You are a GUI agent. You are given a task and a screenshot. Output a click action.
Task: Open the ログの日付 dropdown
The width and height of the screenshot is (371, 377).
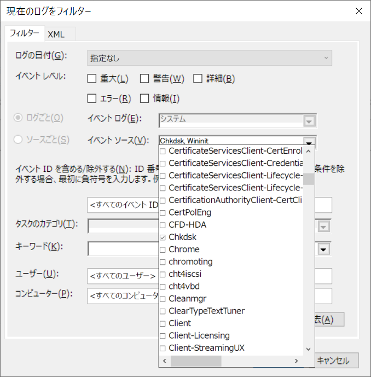pyautogui.click(x=210, y=58)
